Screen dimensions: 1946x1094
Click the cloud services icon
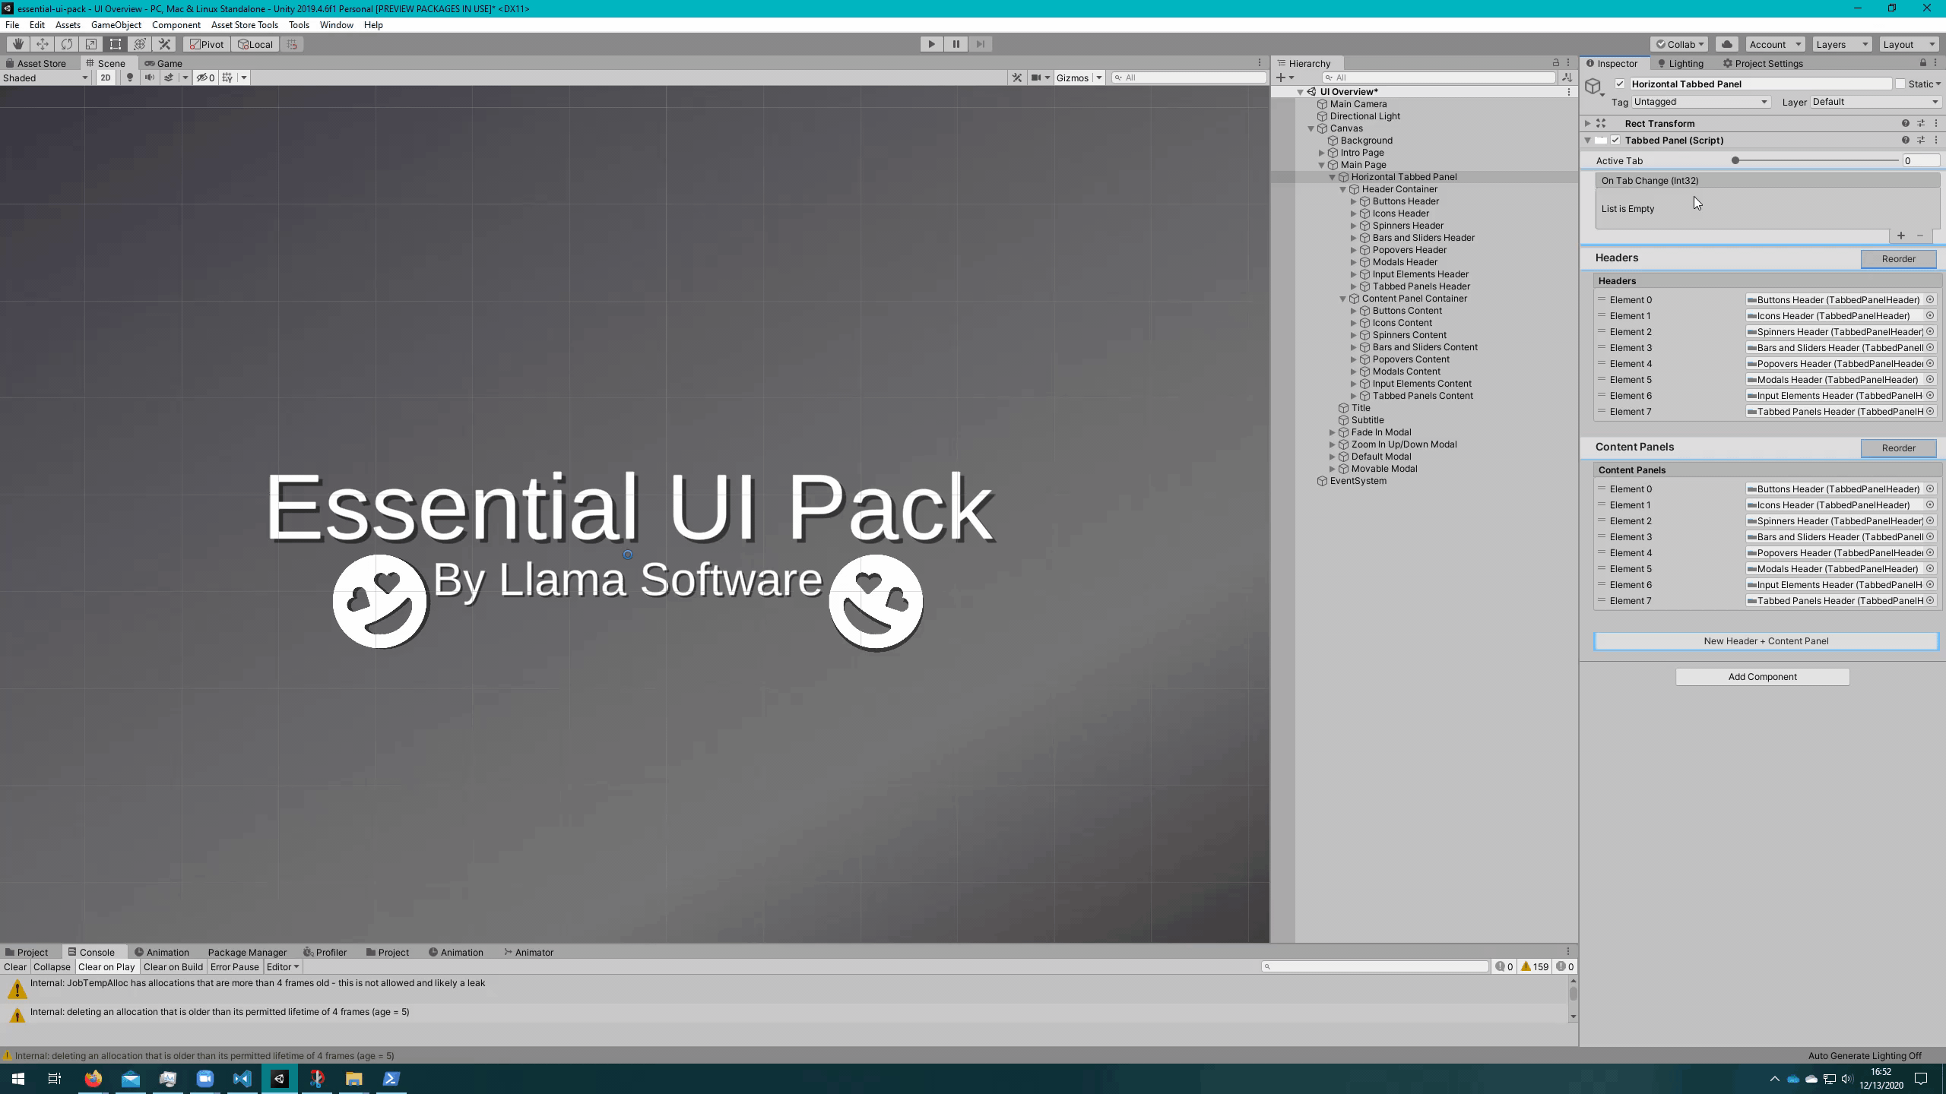point(1726,44)
